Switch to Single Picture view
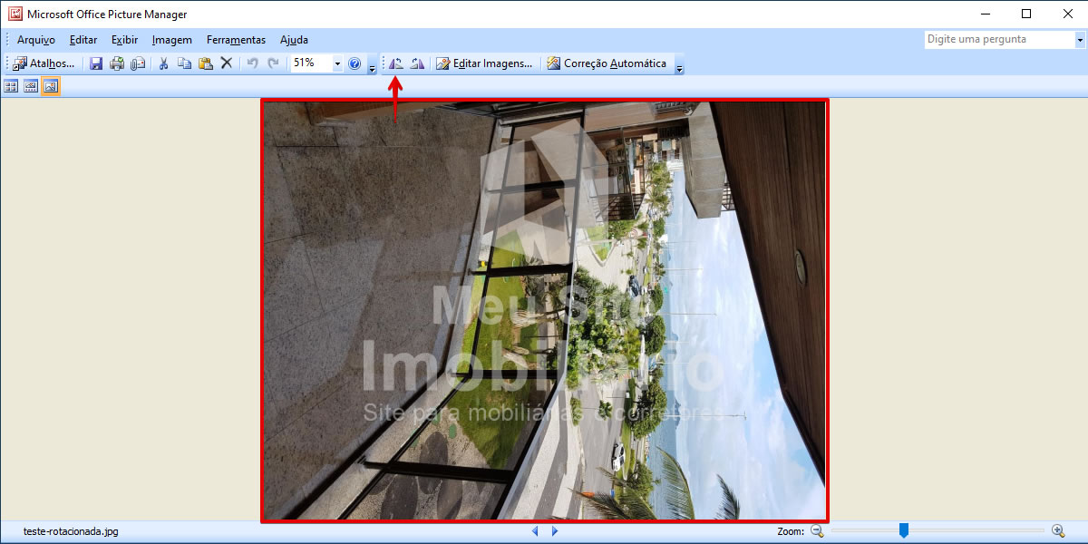Screen dimensions: 1088x544 [51, 86]
